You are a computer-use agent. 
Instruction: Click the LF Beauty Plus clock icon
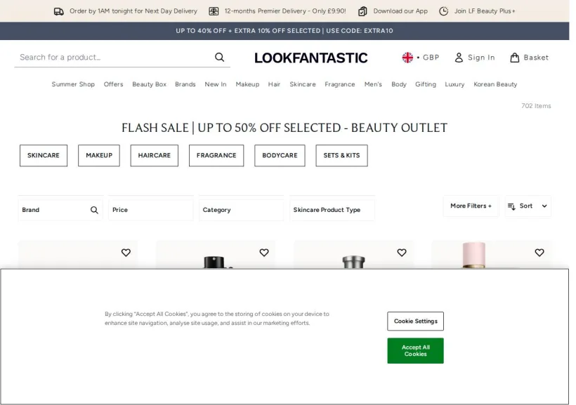coord(444,11)
